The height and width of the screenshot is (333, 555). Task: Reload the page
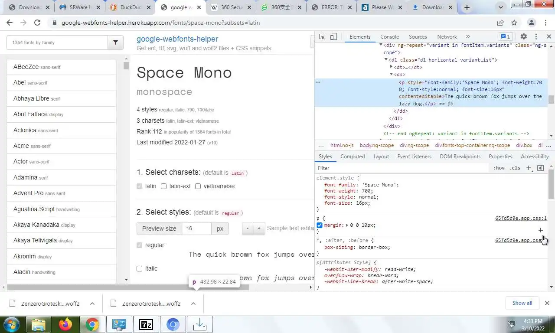tap(37, 23)
